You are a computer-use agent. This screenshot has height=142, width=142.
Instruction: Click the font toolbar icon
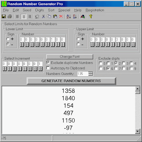(83, 16)
